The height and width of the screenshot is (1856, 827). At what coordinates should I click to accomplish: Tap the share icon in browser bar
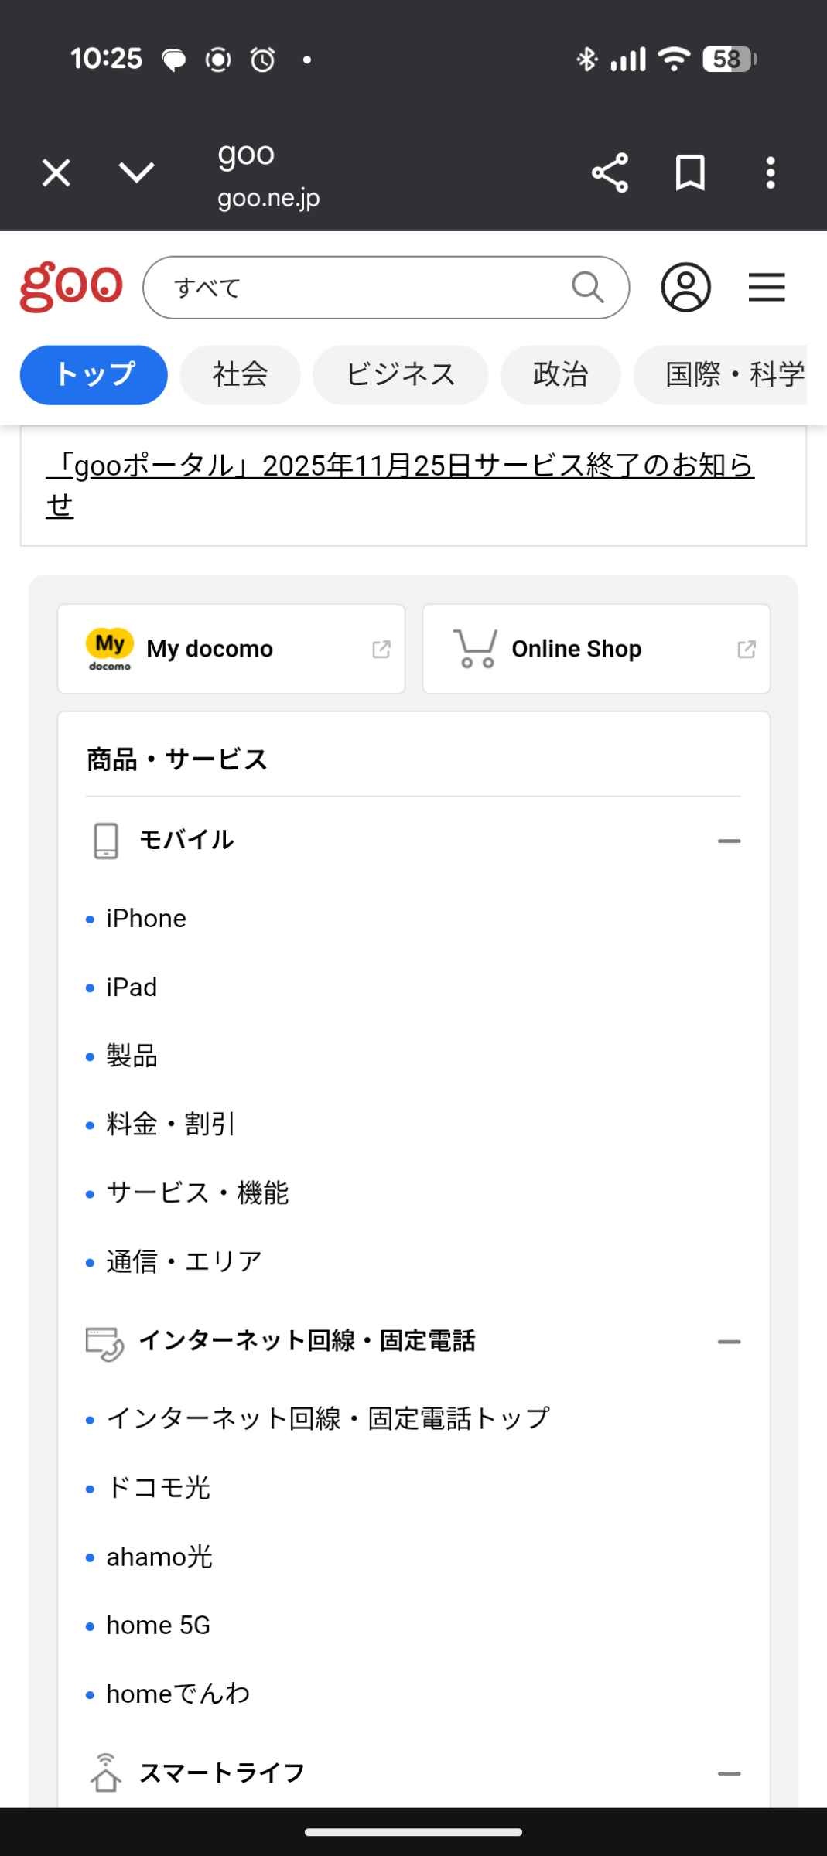click(x=610, y=172)
